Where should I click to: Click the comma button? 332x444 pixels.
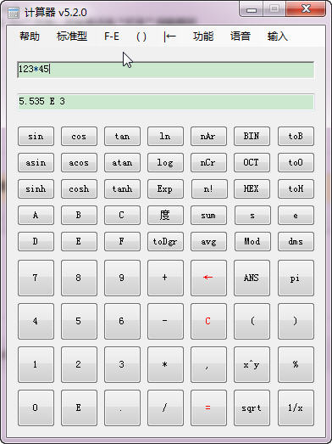tap(209, 365)
